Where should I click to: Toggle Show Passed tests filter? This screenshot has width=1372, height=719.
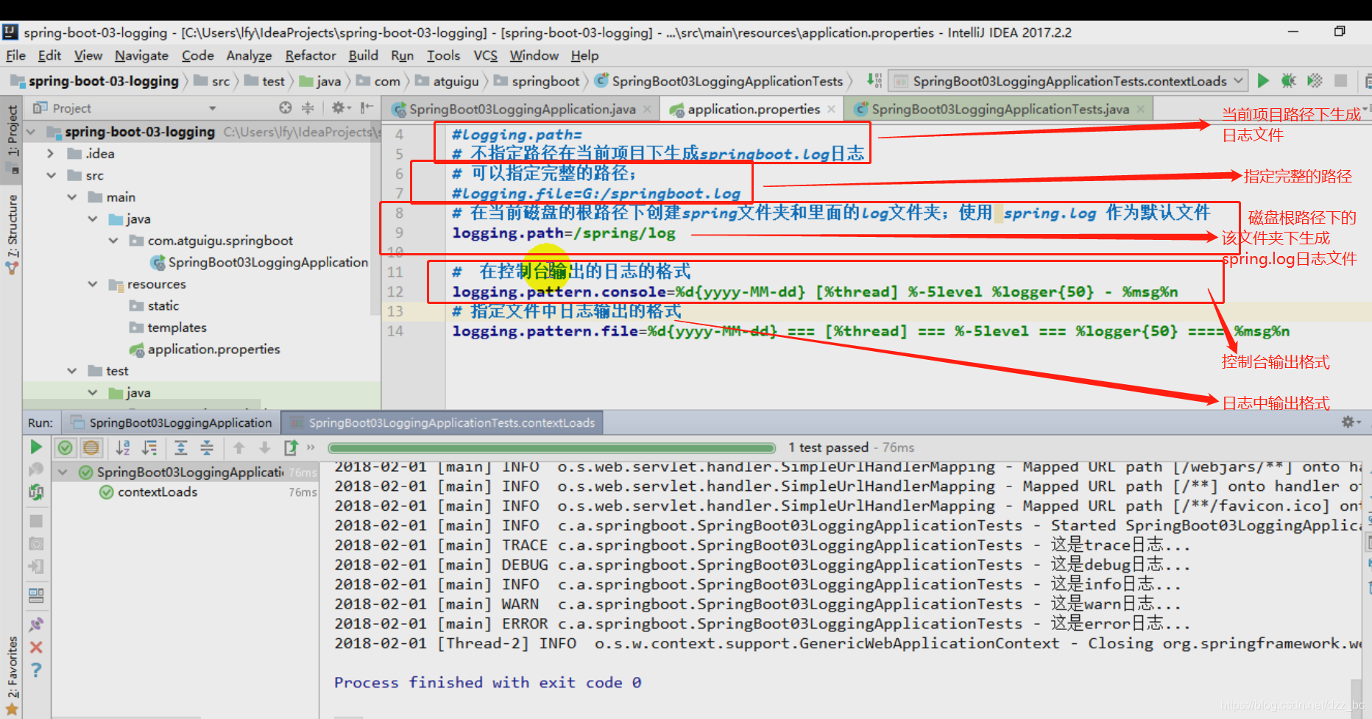coord(66,447)
